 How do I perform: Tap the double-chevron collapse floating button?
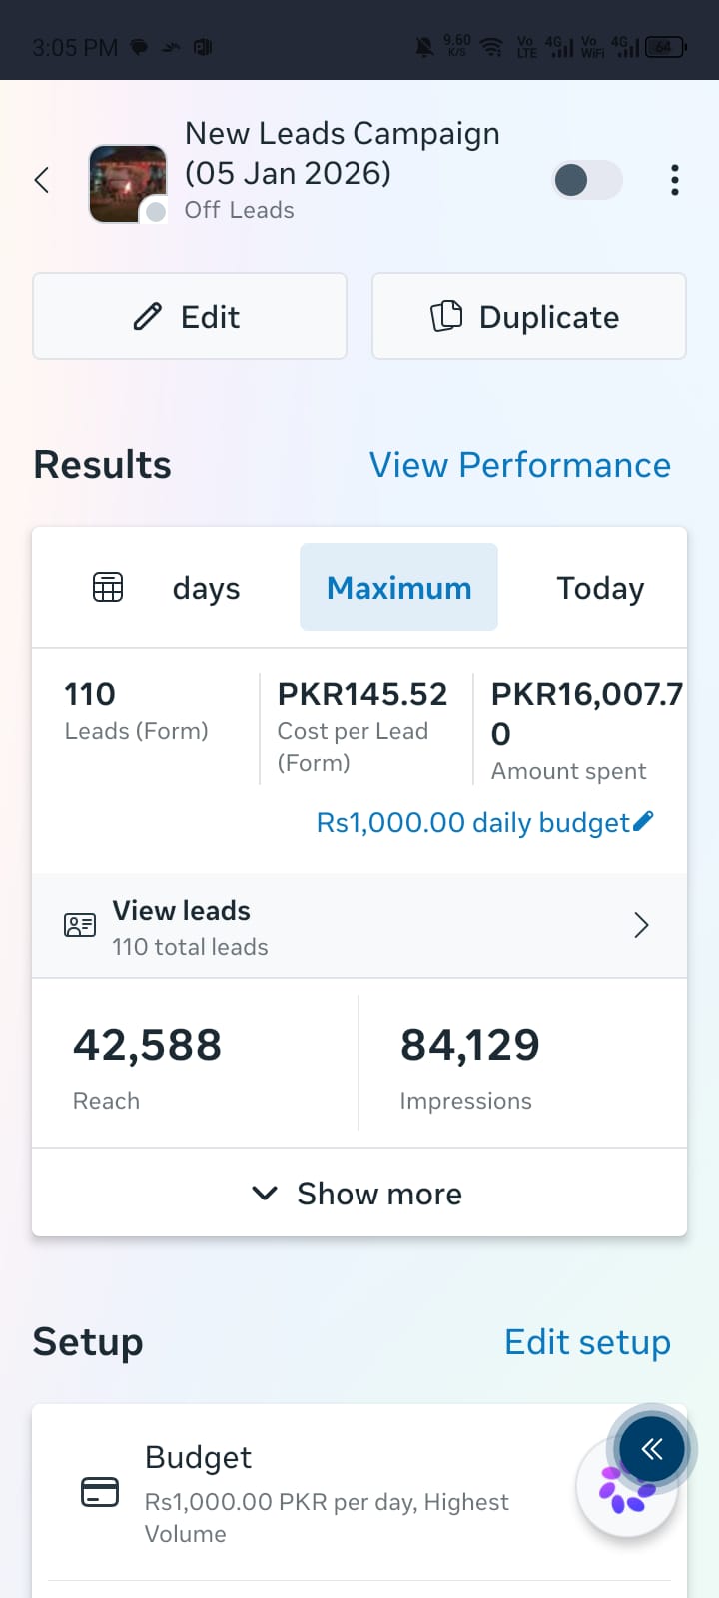click(652, 1449)
